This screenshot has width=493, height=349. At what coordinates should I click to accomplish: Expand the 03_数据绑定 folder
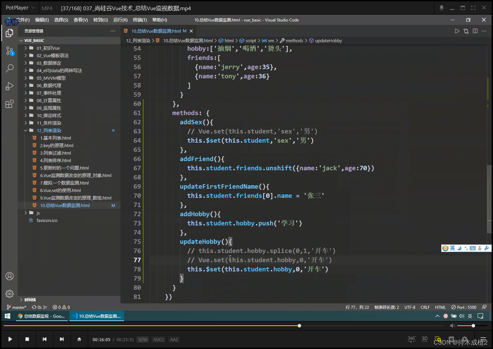26,63
